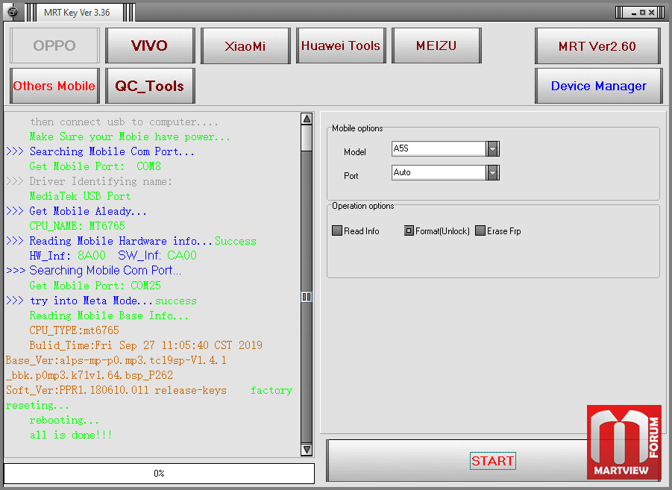672x490 pixels.
Task: Expand the Model dropdown arrow
Action: 492,148
